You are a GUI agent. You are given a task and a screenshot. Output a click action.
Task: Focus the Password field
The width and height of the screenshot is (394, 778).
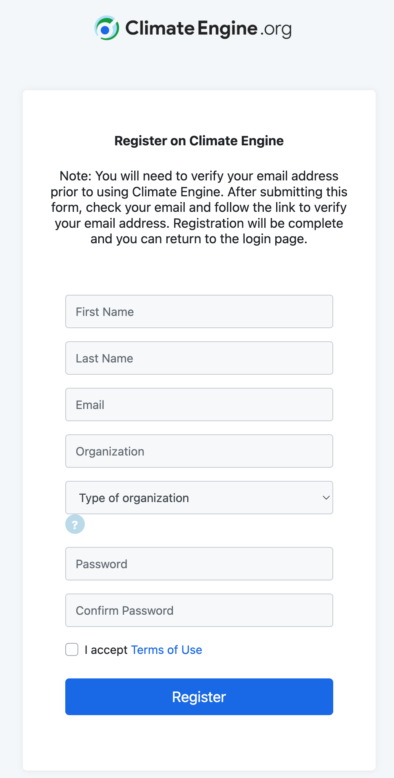[199, 564]
